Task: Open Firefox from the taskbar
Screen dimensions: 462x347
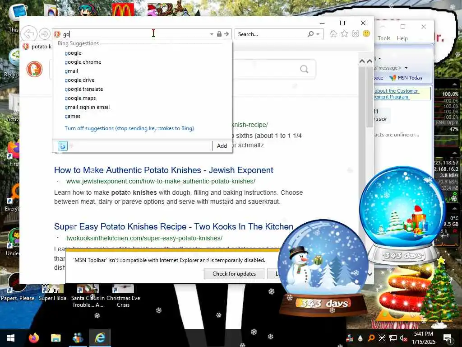Action: [x=33, y=338]
